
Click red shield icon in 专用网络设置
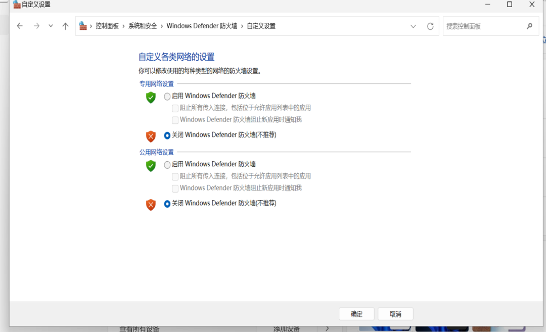point(151,136)
